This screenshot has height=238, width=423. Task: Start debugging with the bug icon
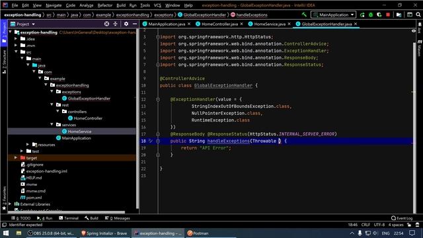(371, 15)
